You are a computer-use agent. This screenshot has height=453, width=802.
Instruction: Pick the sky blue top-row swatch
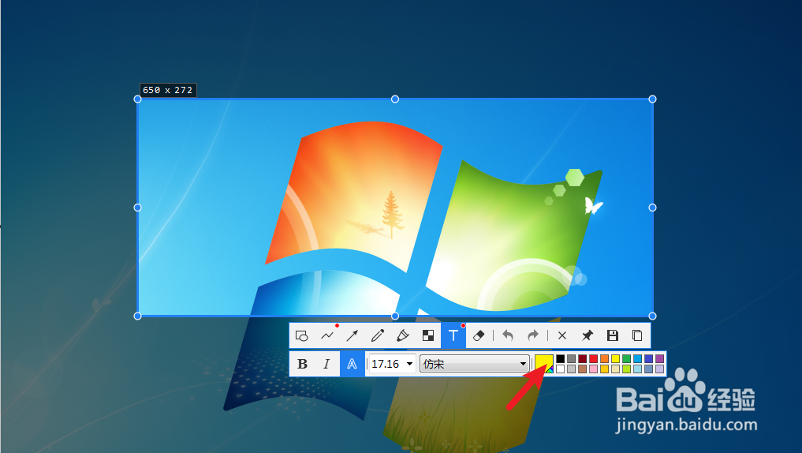(x=638, y=359)
